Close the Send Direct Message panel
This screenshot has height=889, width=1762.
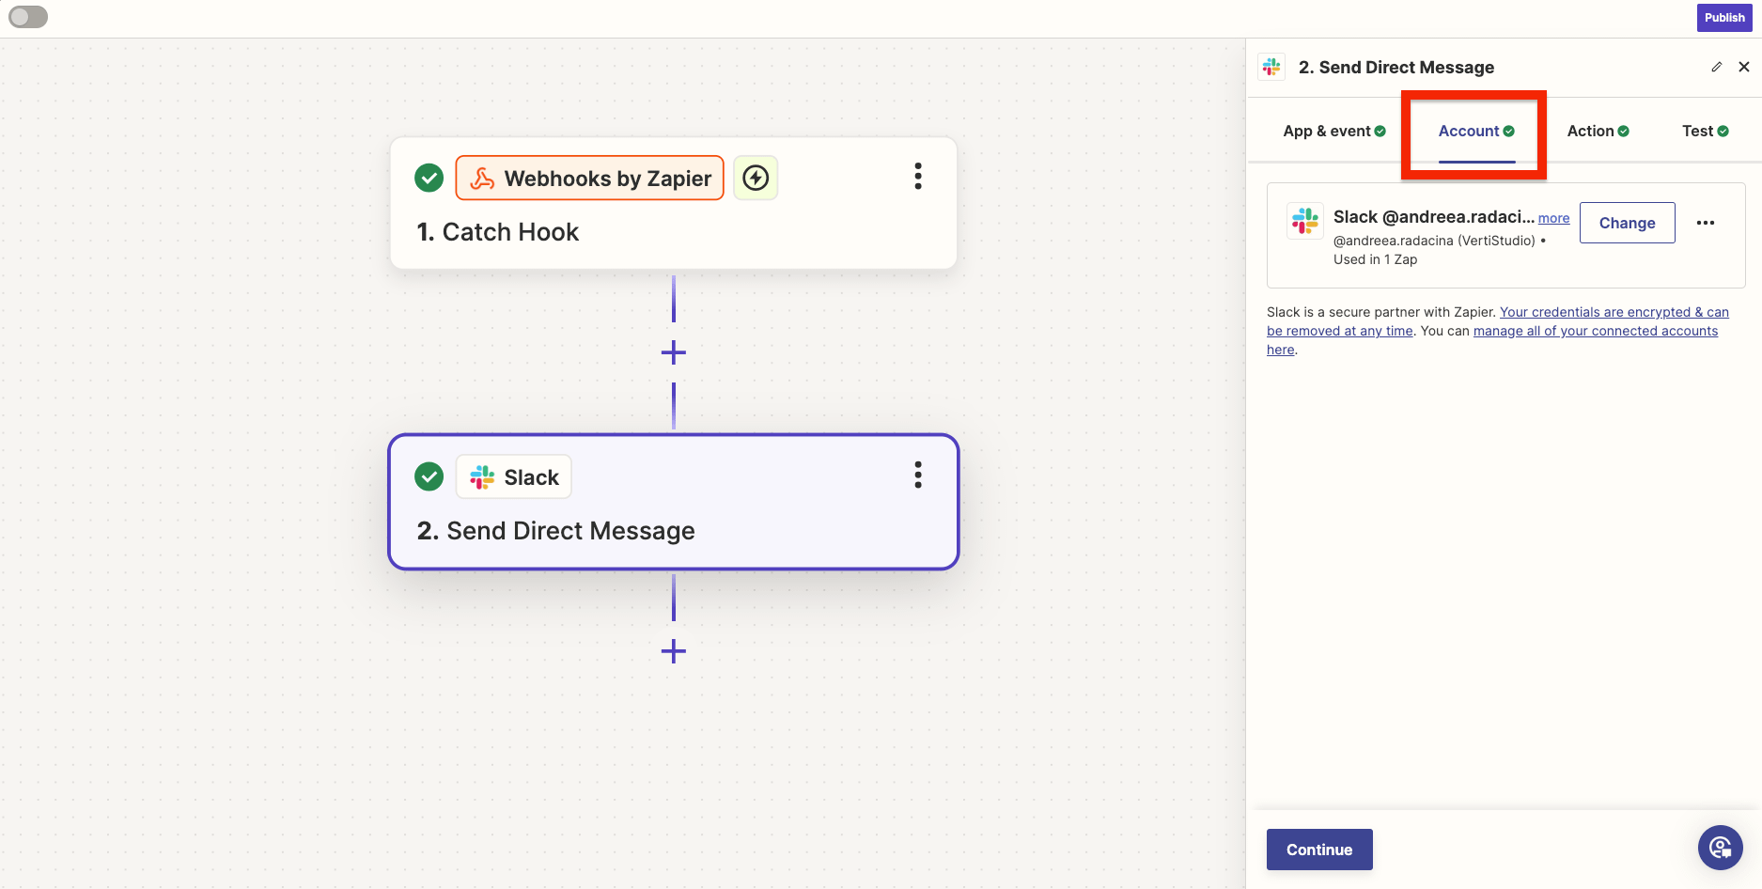click(x=1743, y=67)
